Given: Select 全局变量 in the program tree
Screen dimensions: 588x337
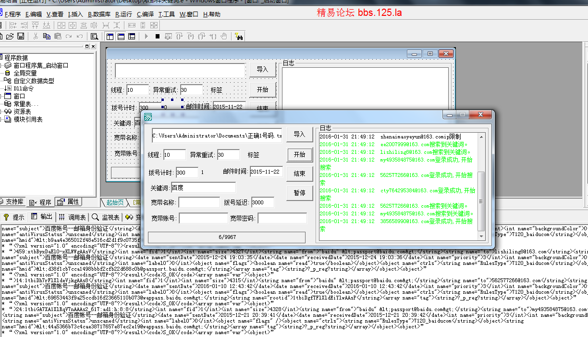Looking at the screenshot, I should click(25, 73).
